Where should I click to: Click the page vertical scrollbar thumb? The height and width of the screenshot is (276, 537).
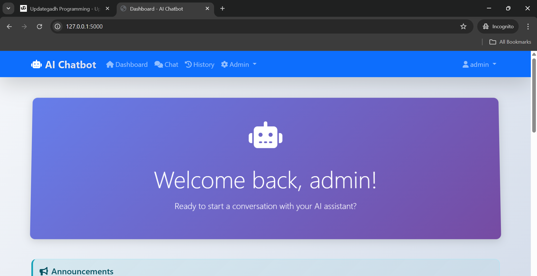click(534, 95)
